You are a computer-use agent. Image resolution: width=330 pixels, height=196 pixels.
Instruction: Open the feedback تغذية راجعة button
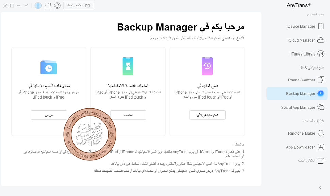tap(78, 6)
